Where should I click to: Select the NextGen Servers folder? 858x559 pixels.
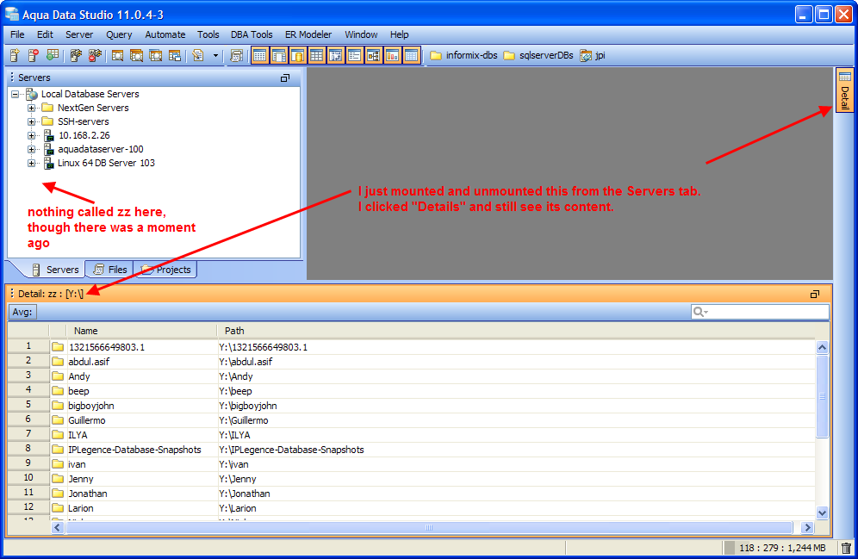[x=93, y=108]
